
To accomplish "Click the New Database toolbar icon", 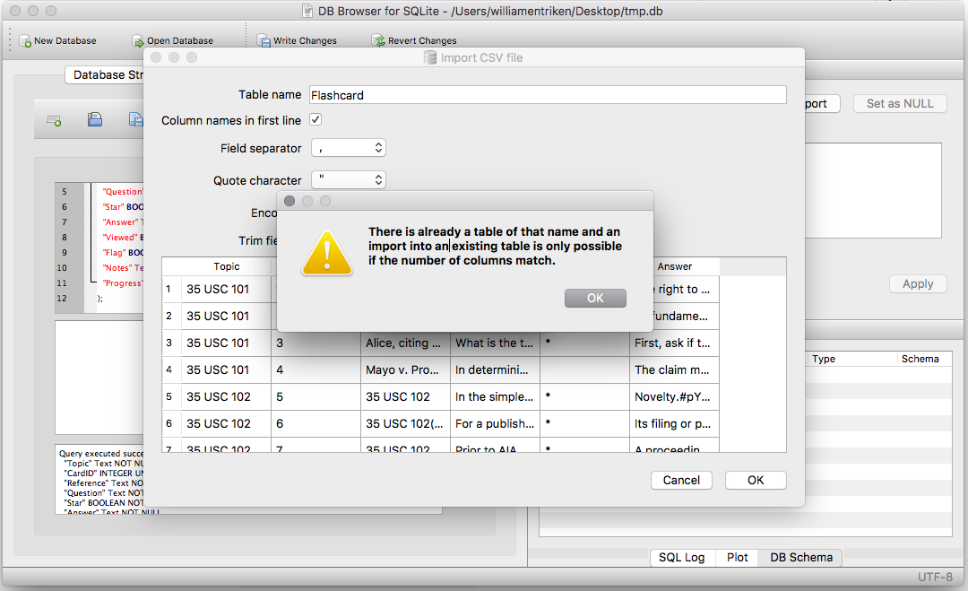I will (25, 40).
